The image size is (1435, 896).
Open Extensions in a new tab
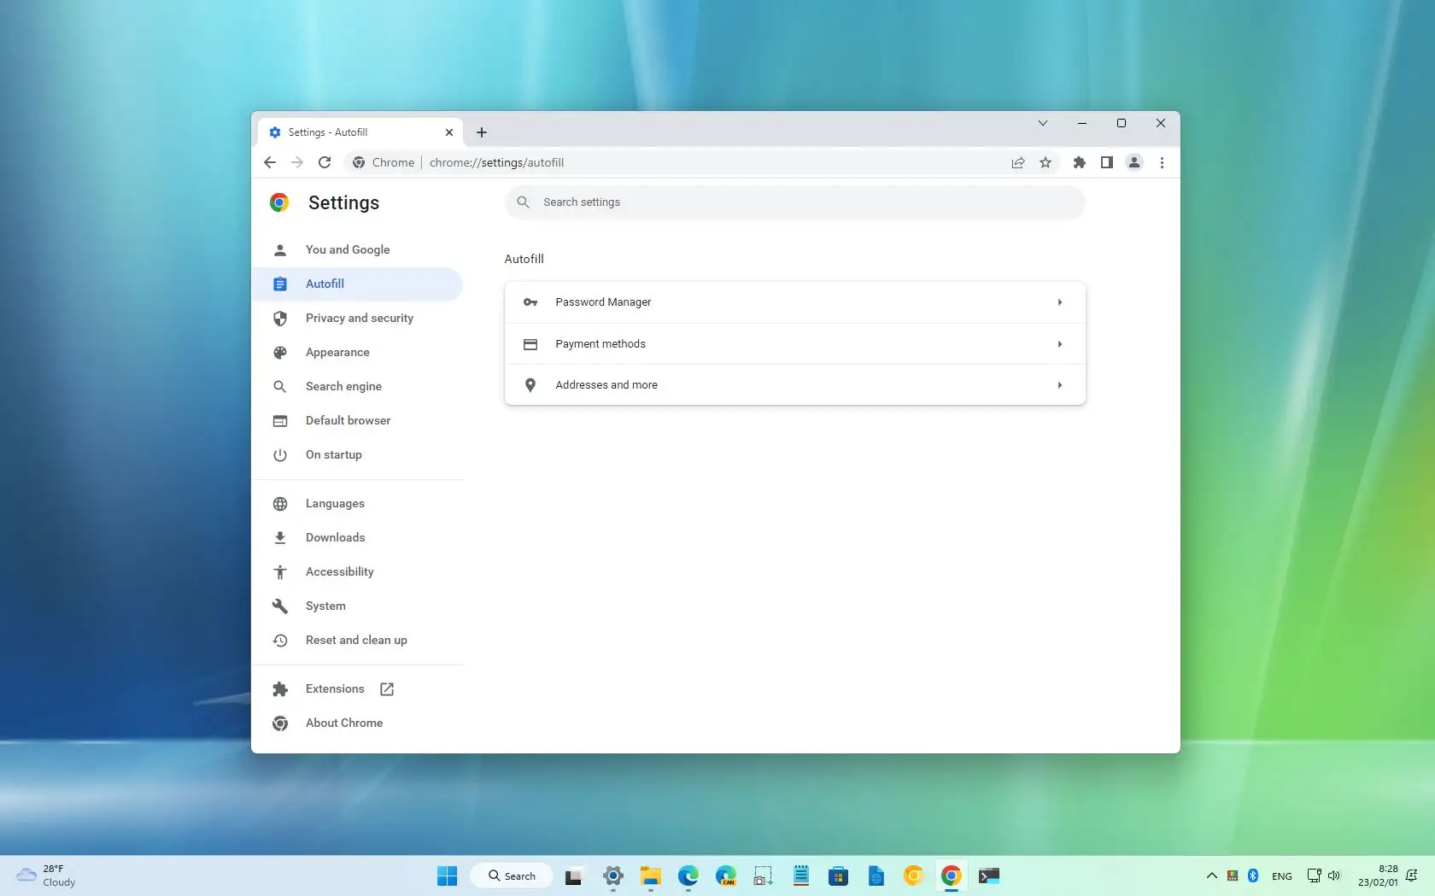point(386,688)
